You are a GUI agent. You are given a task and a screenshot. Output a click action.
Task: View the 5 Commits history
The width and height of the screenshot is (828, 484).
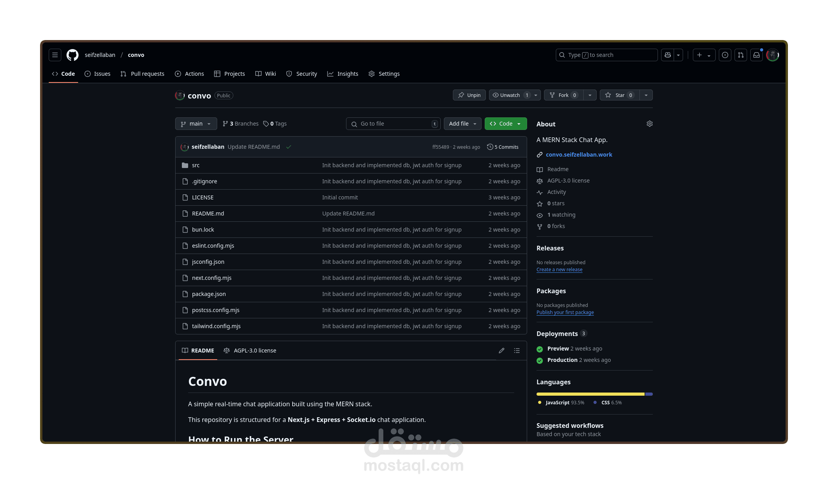503,147
